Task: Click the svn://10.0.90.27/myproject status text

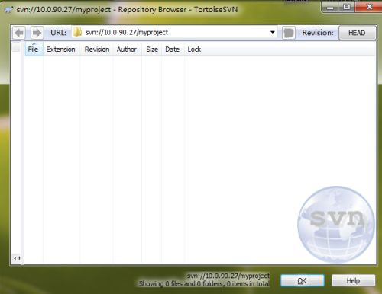Action: pos(228,276)
